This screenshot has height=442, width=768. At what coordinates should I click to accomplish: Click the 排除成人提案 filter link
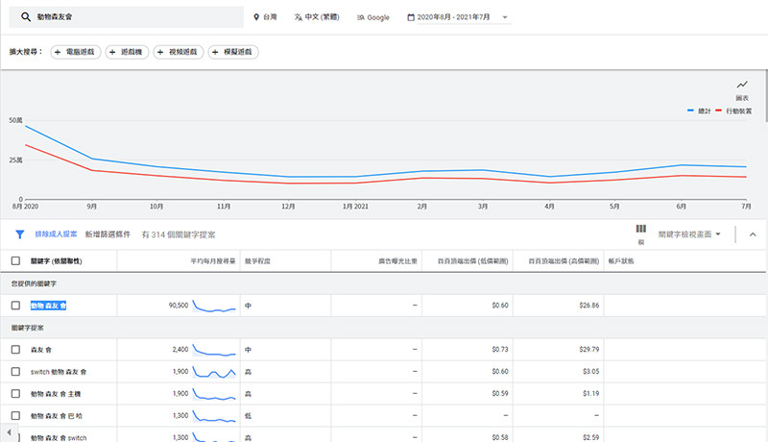click(x=56, y=234)
